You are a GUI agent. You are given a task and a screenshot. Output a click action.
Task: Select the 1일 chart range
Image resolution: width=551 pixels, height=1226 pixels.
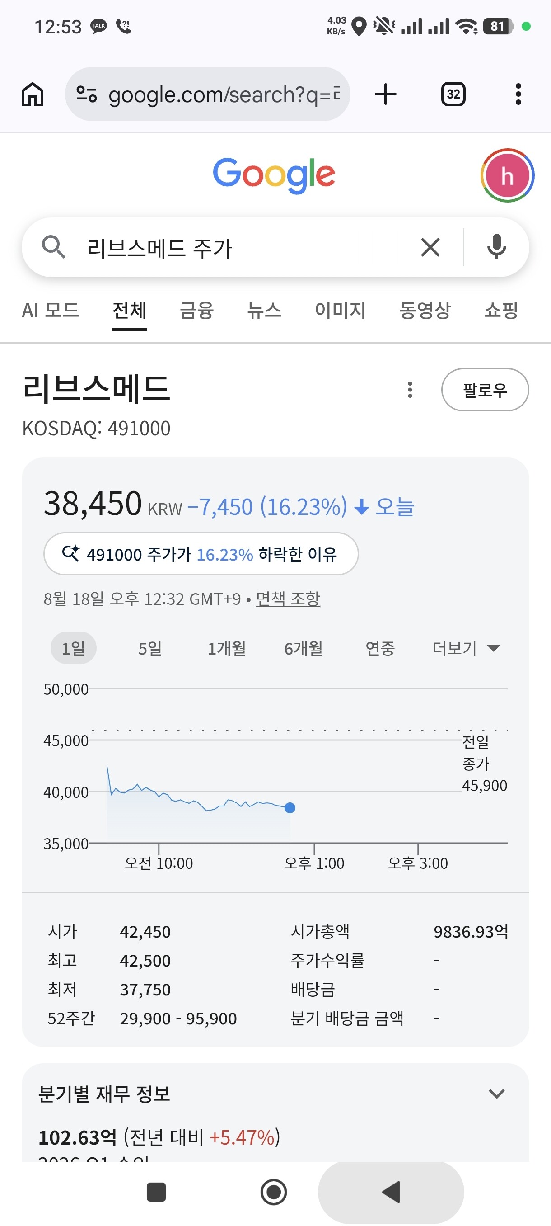(73, 648)
